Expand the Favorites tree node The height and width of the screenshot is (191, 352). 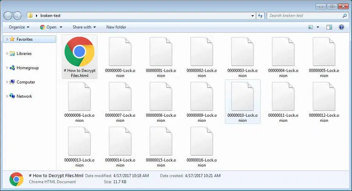(x=7, y=39)
